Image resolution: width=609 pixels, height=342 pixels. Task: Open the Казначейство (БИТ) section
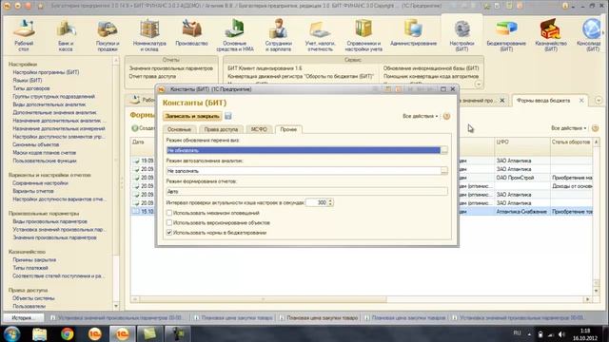coord(551,36)
